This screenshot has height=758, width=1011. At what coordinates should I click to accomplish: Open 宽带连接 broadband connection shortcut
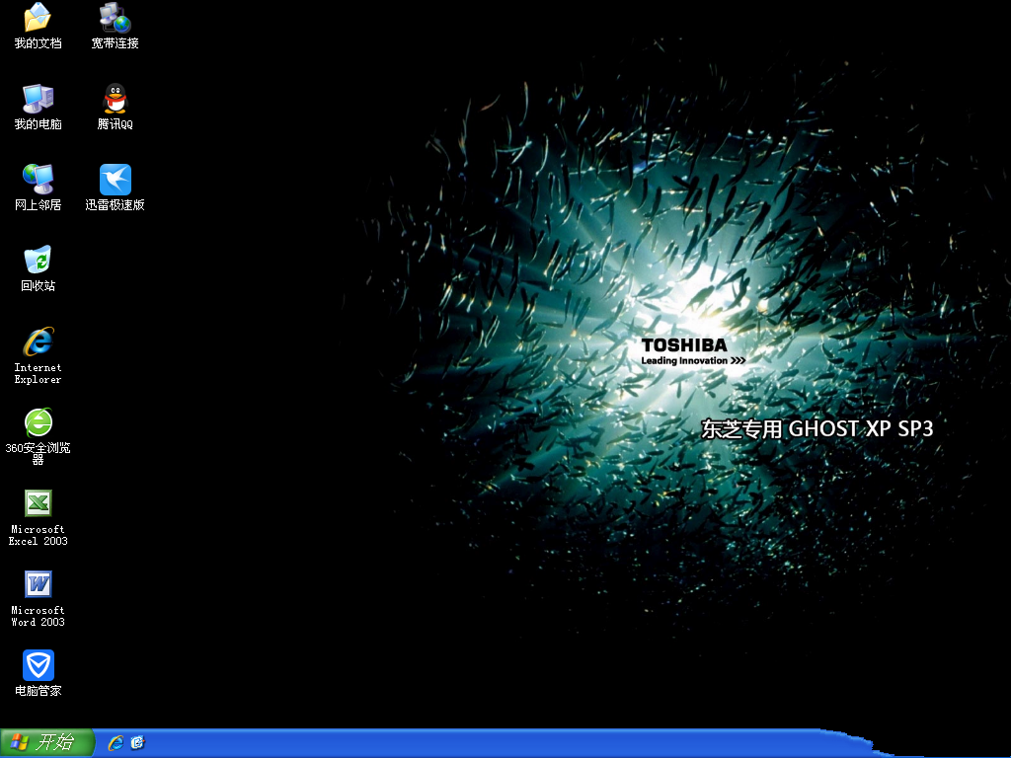click(115, 18)
